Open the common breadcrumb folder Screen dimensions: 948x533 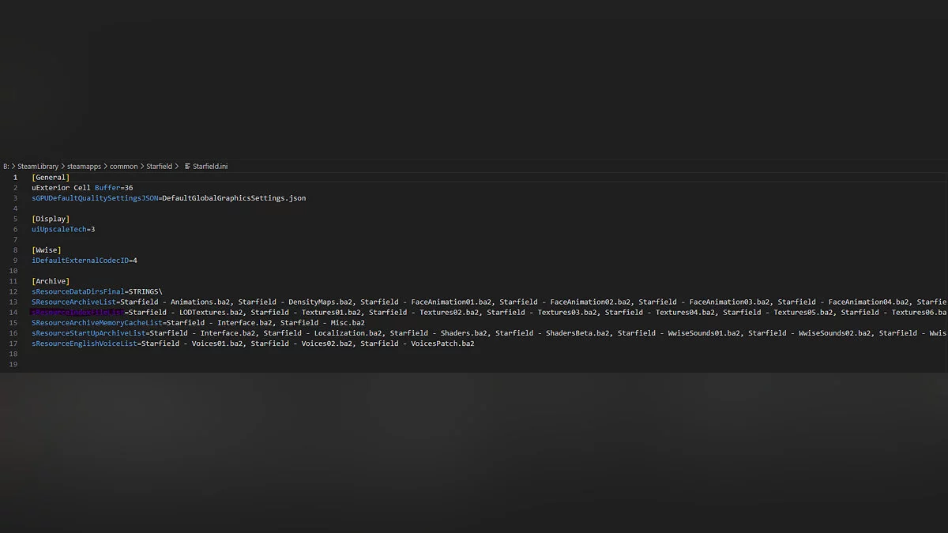click(124, 167)
